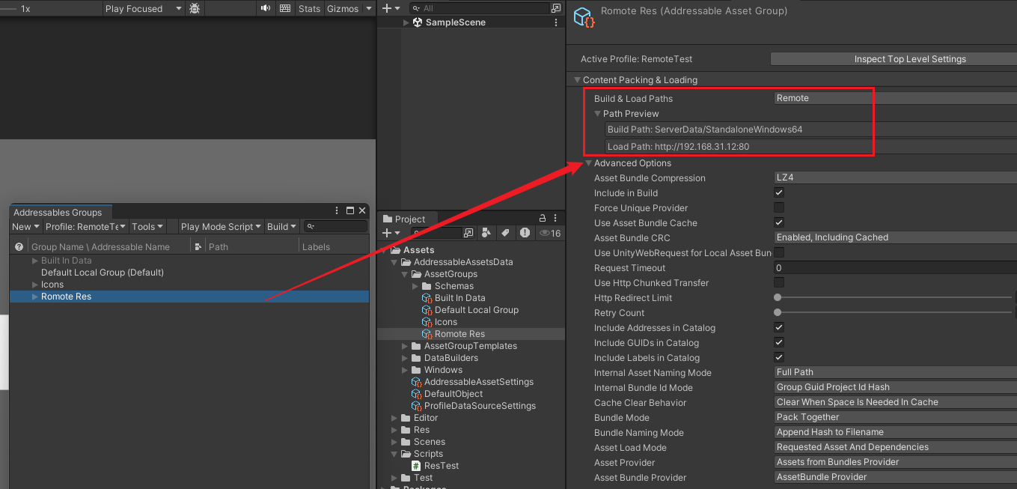1017x489 pixels.
Task: Open the Asset Bundle CRC dropdown
Action: point(895,237)
